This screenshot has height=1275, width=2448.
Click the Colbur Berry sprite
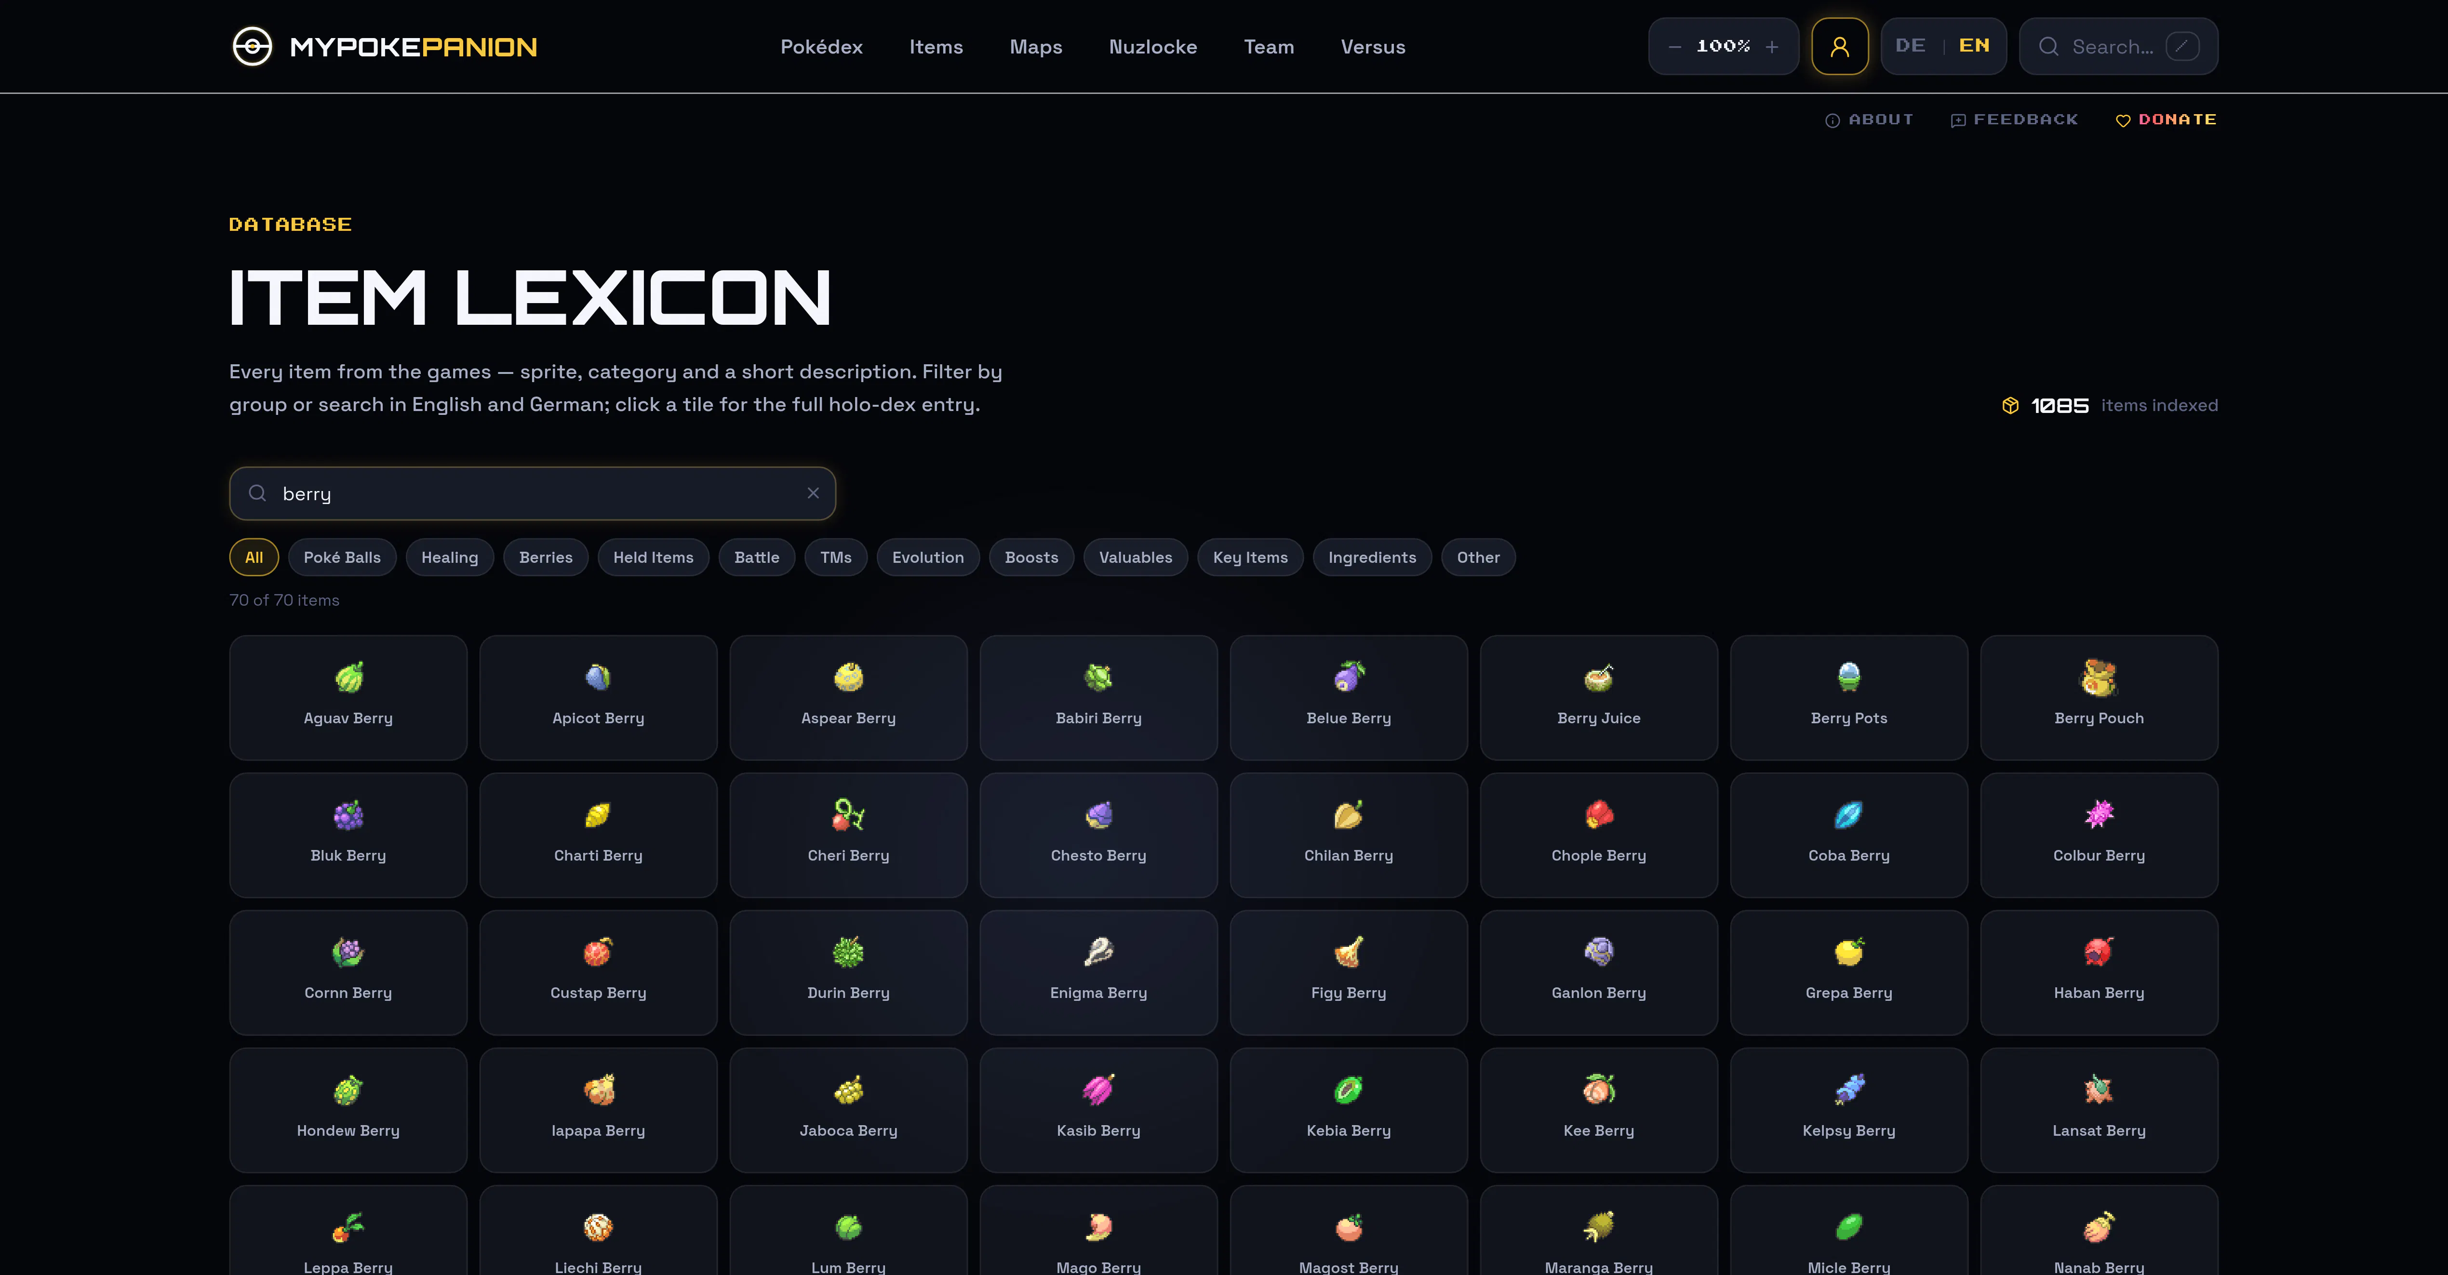(2099, 815)
